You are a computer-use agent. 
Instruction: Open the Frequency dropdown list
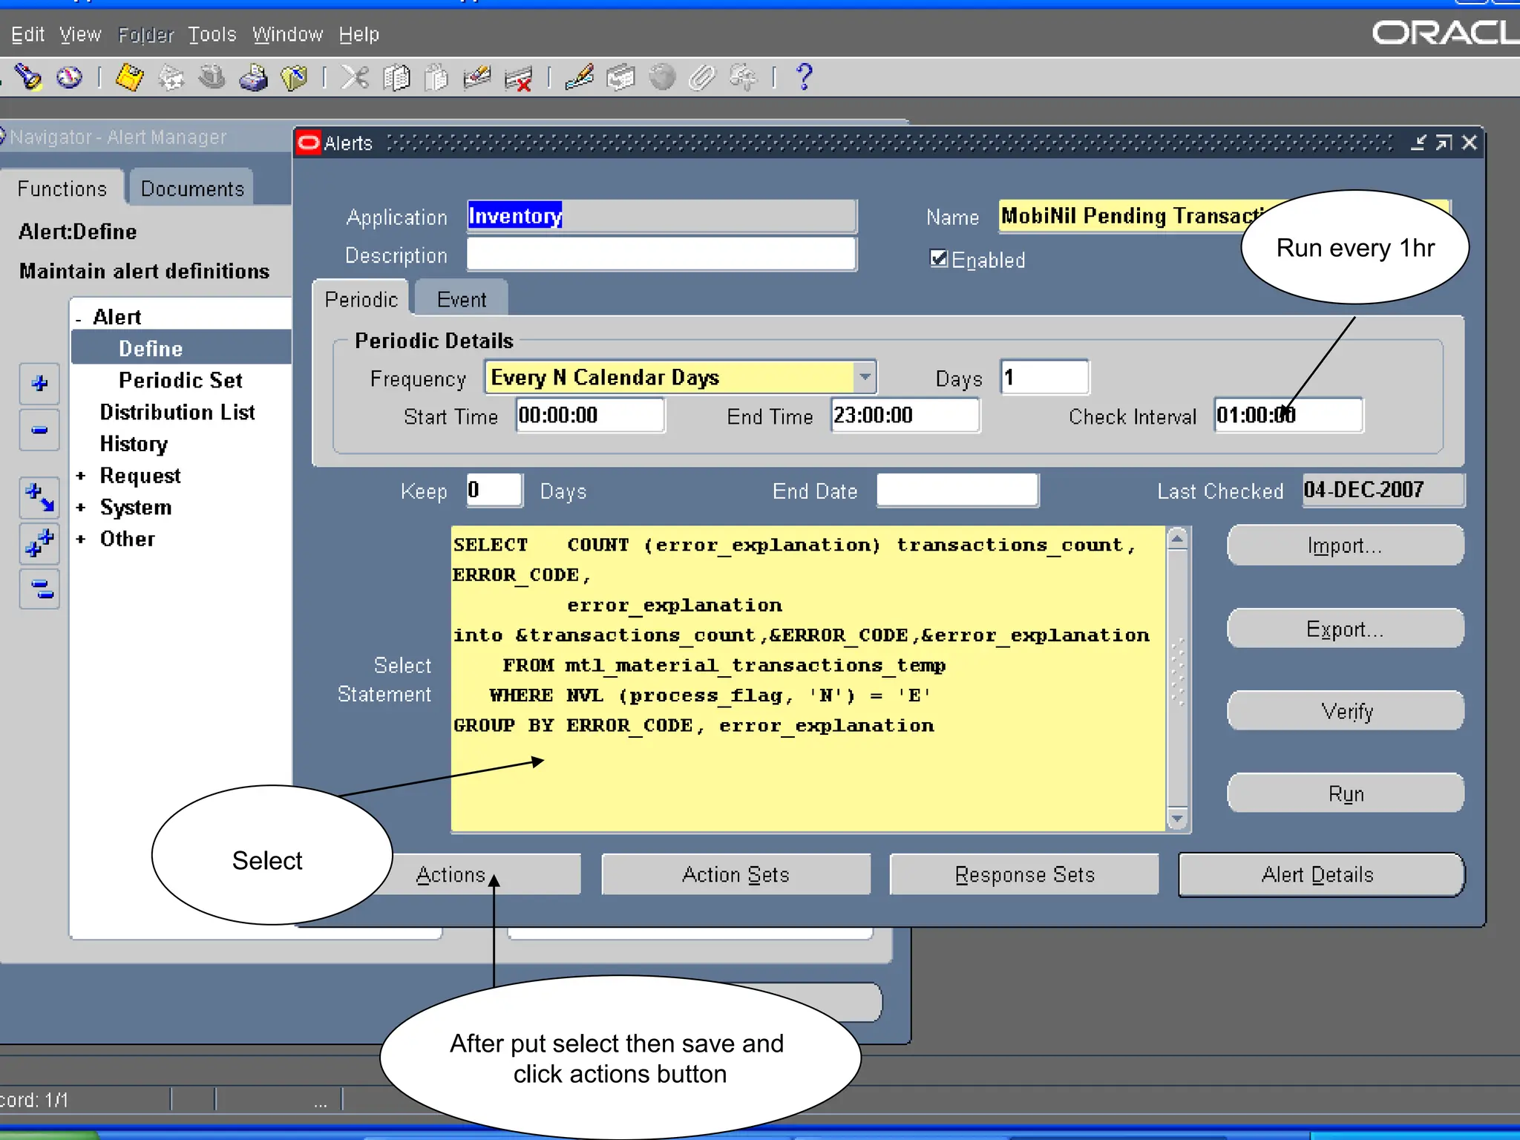coord(865,377)
